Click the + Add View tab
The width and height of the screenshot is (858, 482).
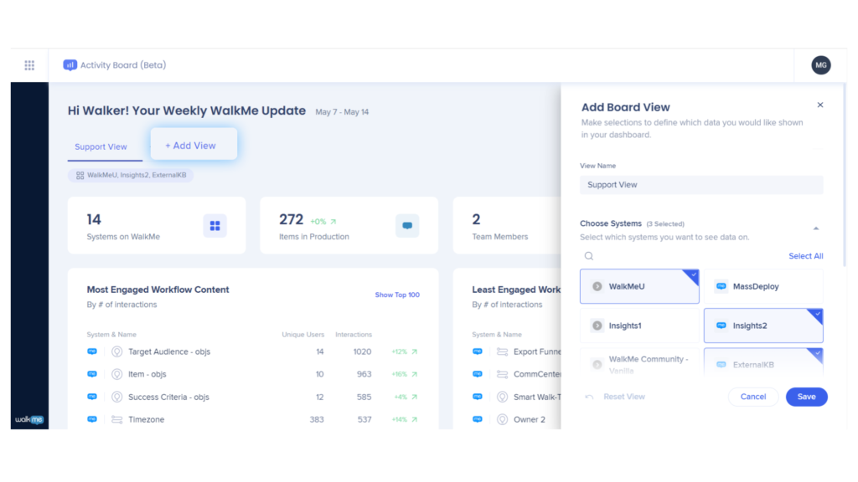[x=193, y=146]
